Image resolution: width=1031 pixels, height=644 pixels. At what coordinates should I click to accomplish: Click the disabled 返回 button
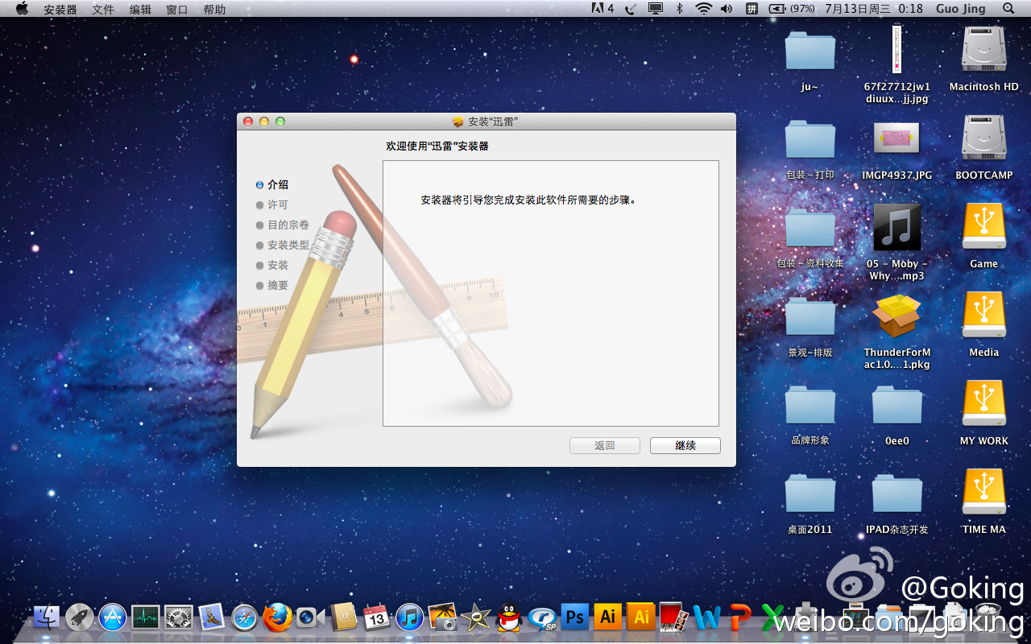(x=605, y=445)
